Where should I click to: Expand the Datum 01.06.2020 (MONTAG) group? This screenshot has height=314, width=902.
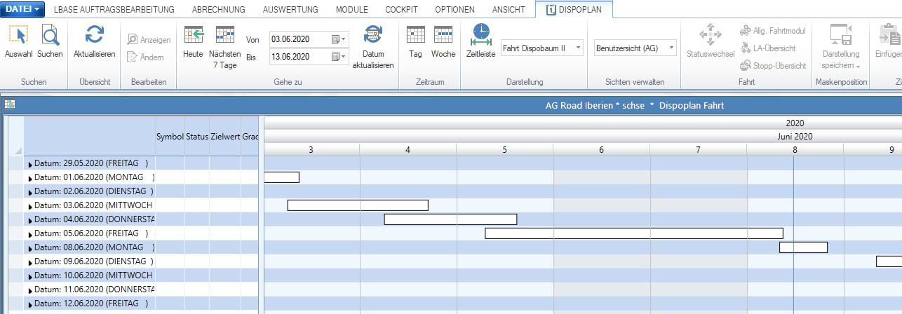click(30, 178)
